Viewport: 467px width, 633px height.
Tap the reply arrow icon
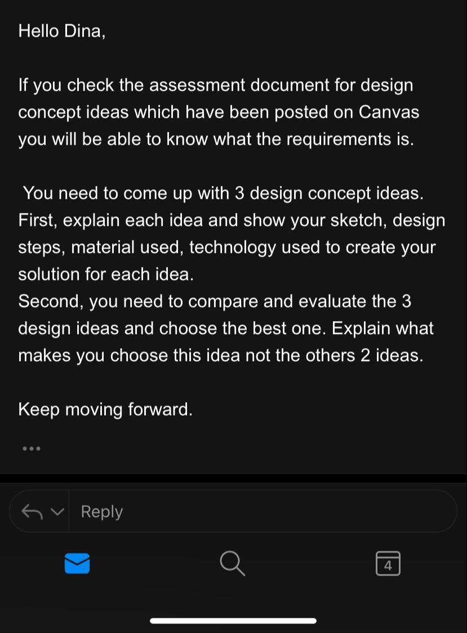pos(32,512)
